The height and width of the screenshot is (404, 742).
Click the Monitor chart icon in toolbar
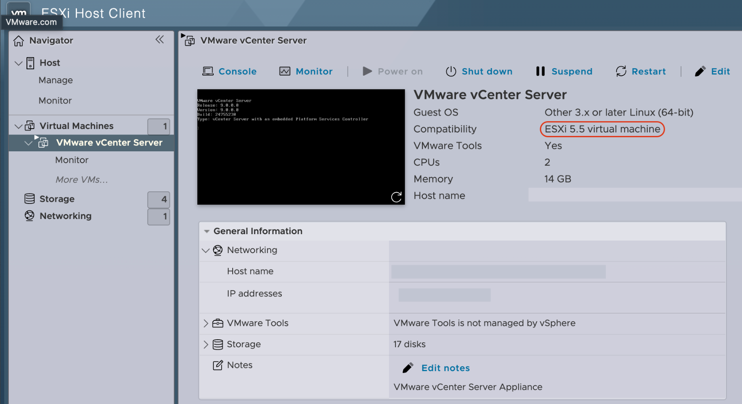tap(285, 71)
